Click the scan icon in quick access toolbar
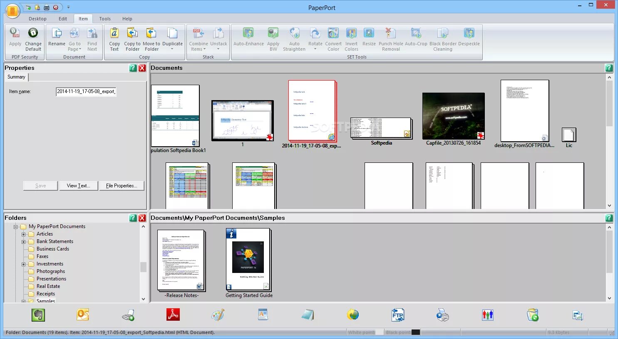618x339 pixels. pos(28,7)
